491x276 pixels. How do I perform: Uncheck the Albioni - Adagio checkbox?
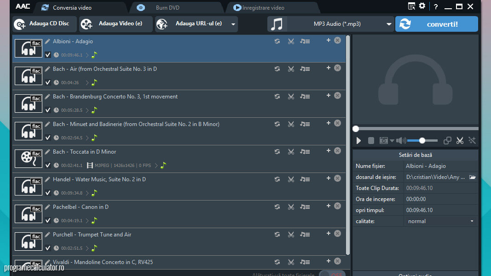coord(48,55)
